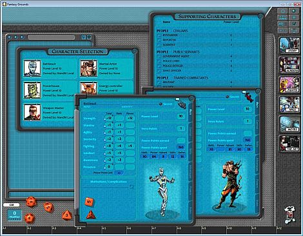Pick the orange d20 die above the Modifier box
The width and height of the screenshot is (303, 236).
pyautogui.click(x=32, y=202)
